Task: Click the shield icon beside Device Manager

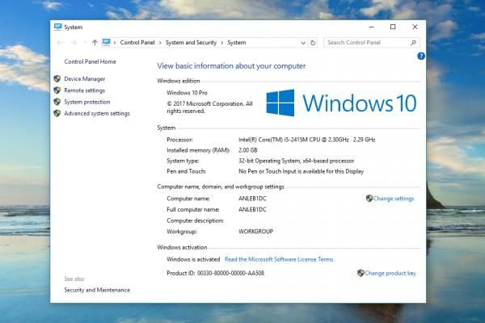Action: click(x=57, y=79)
